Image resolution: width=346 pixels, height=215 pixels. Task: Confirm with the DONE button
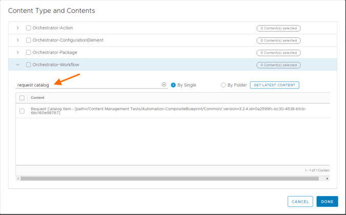[x=327, y=202]
